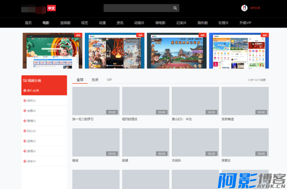Click the search magnifier icon

click(175, 8)
